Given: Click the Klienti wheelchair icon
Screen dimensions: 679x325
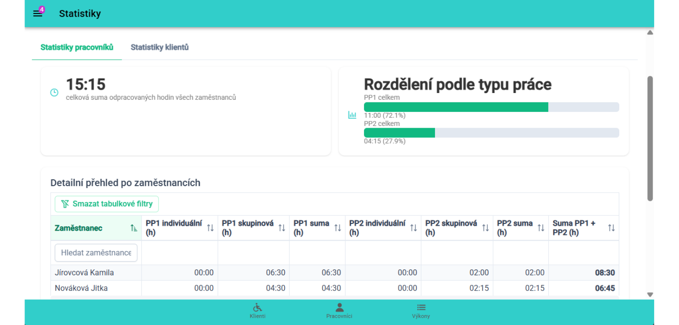Looking at the screenshot, I should pos(258,307).
